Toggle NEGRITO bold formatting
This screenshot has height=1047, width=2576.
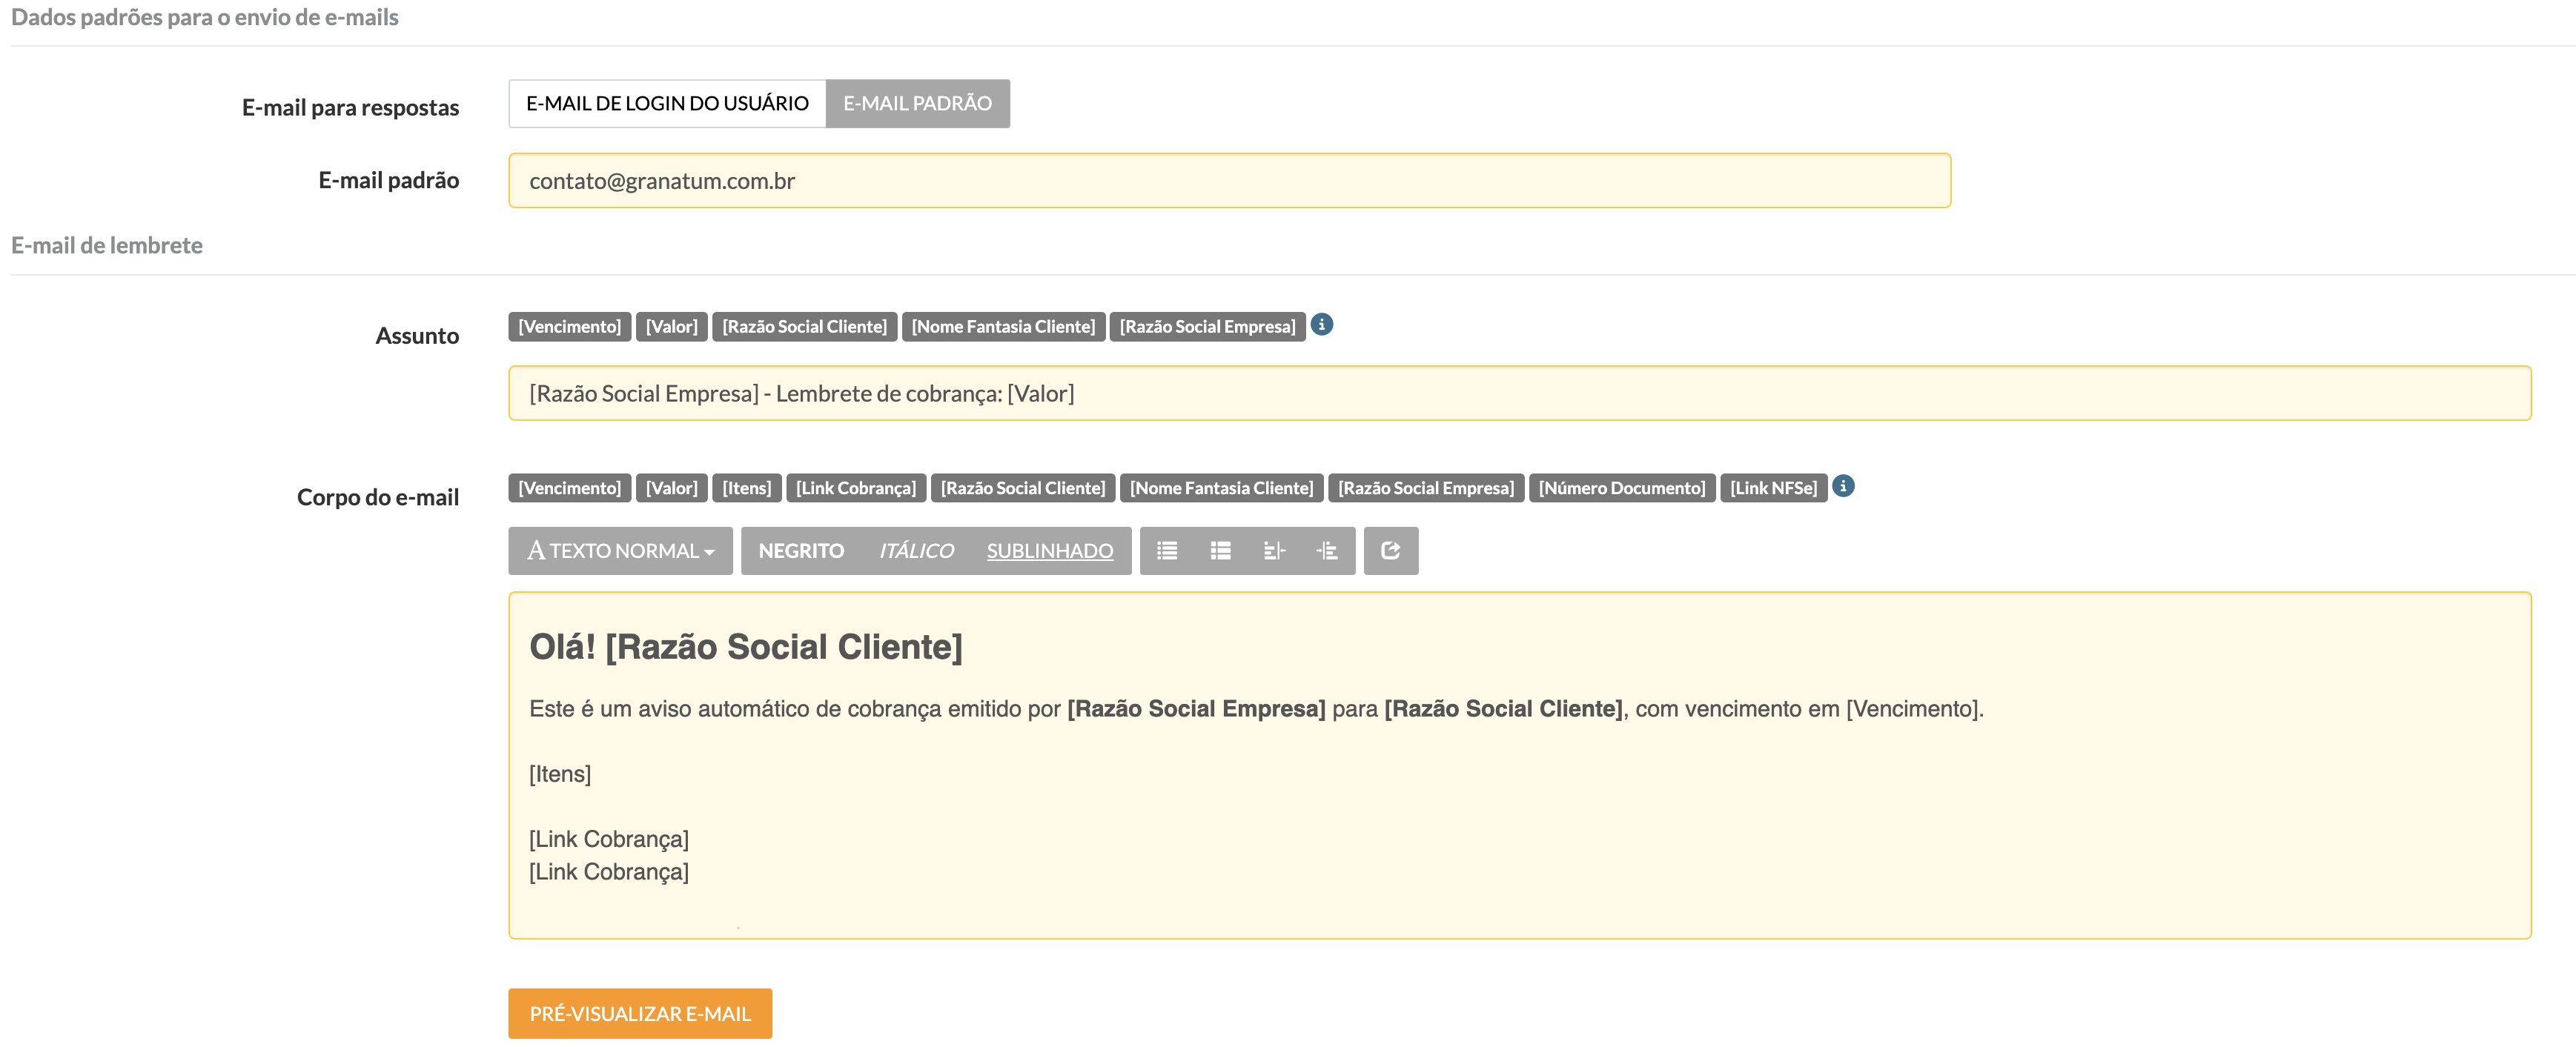point(800,551)
